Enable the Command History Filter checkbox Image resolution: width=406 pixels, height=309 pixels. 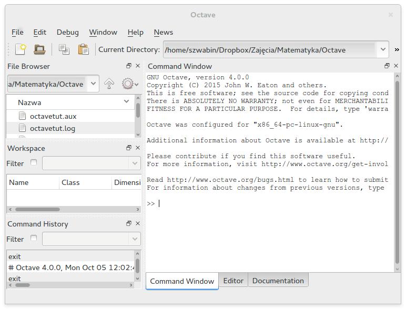[34, 238]
